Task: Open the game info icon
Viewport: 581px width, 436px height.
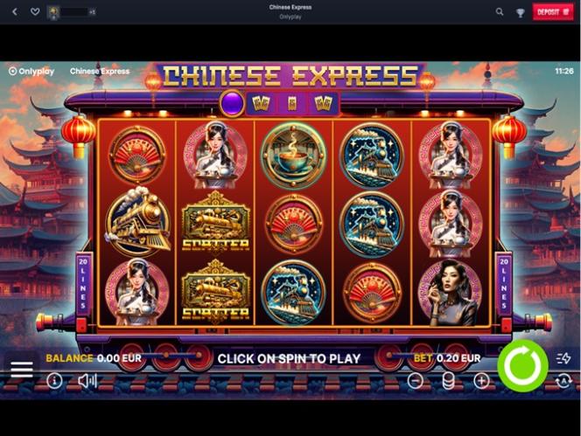Action: [54, 380]
